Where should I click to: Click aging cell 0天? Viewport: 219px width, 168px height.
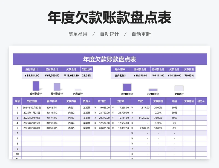174,128
